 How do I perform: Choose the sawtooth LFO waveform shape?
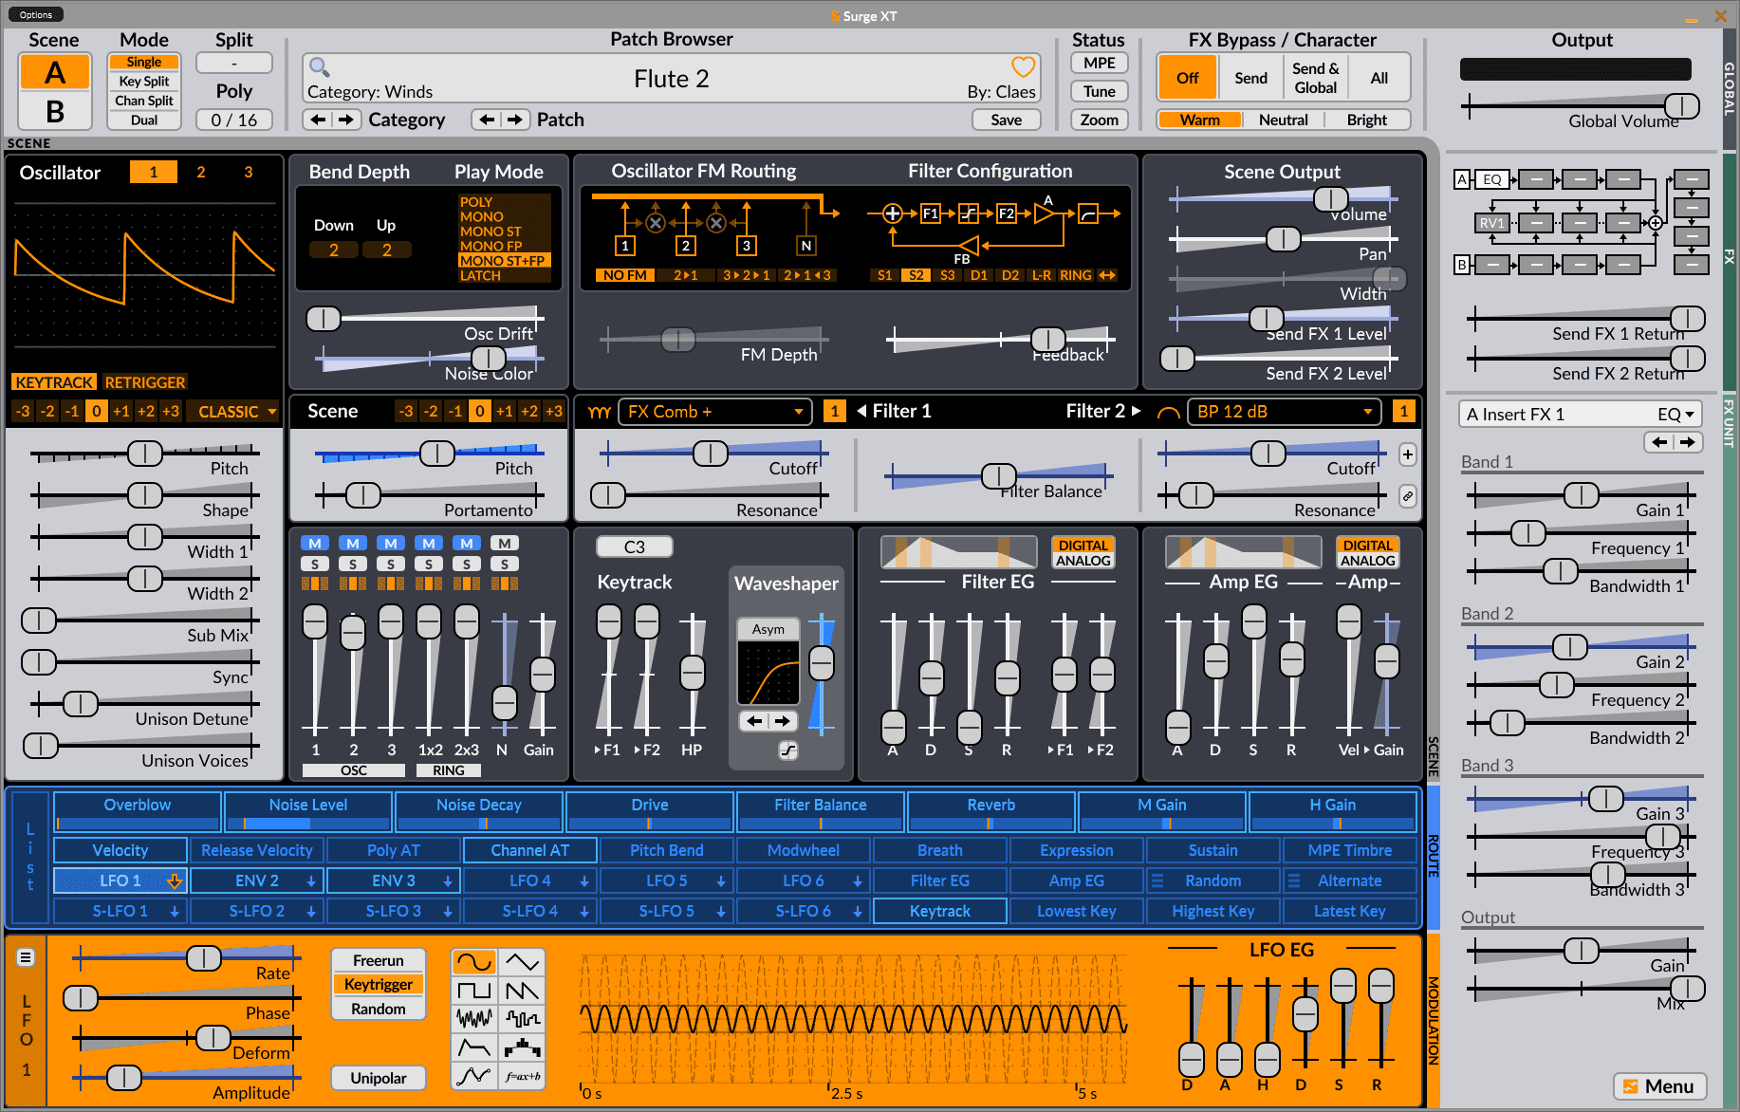(x=522, y=991)
